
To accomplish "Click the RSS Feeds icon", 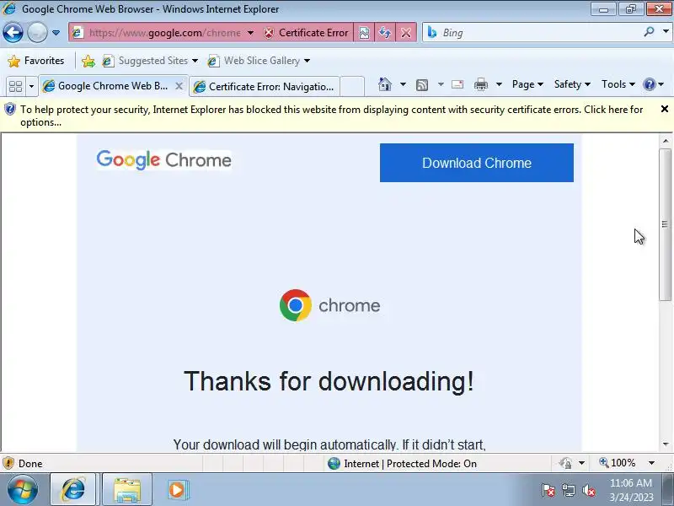I will [422, 85].
